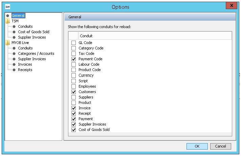Open Supplier Invoices under TSM
This screenshot has height=156, width=241.
(32, 37)
